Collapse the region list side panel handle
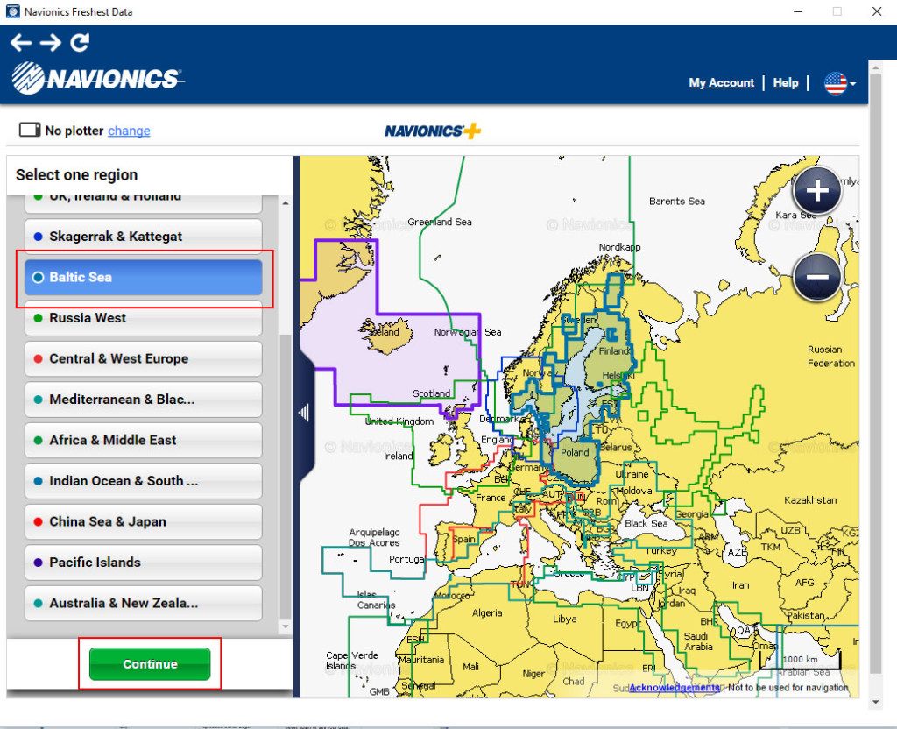The width and height of the screenshot is (897, 729). coord(304,412)
